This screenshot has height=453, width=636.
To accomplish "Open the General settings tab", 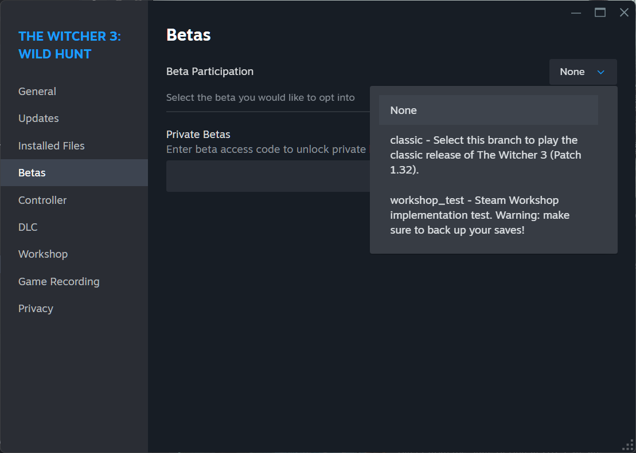I will click(x=74, y=91).
